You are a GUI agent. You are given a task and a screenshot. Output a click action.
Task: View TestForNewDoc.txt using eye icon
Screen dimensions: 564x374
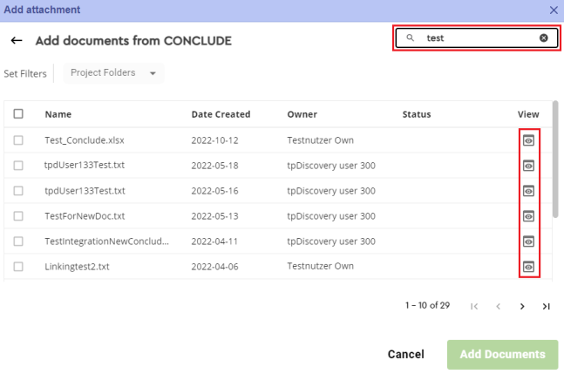point(528,215)
